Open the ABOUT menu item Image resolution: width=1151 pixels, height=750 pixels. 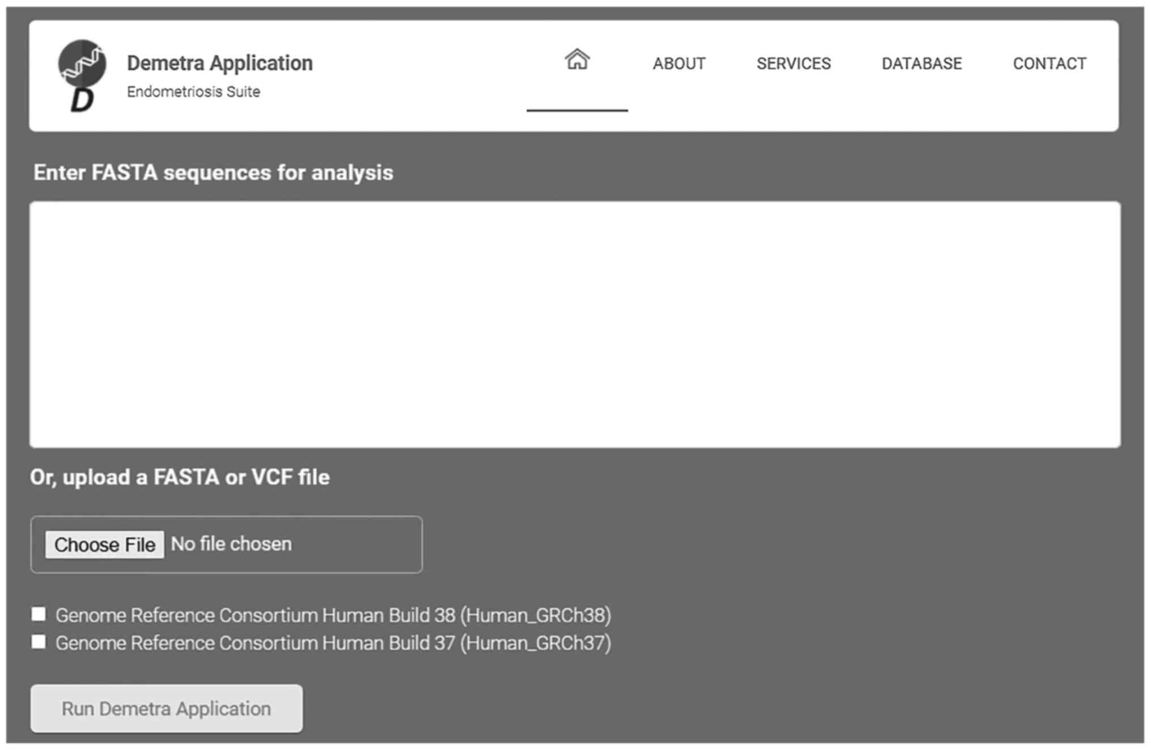(x=679, y=63)
